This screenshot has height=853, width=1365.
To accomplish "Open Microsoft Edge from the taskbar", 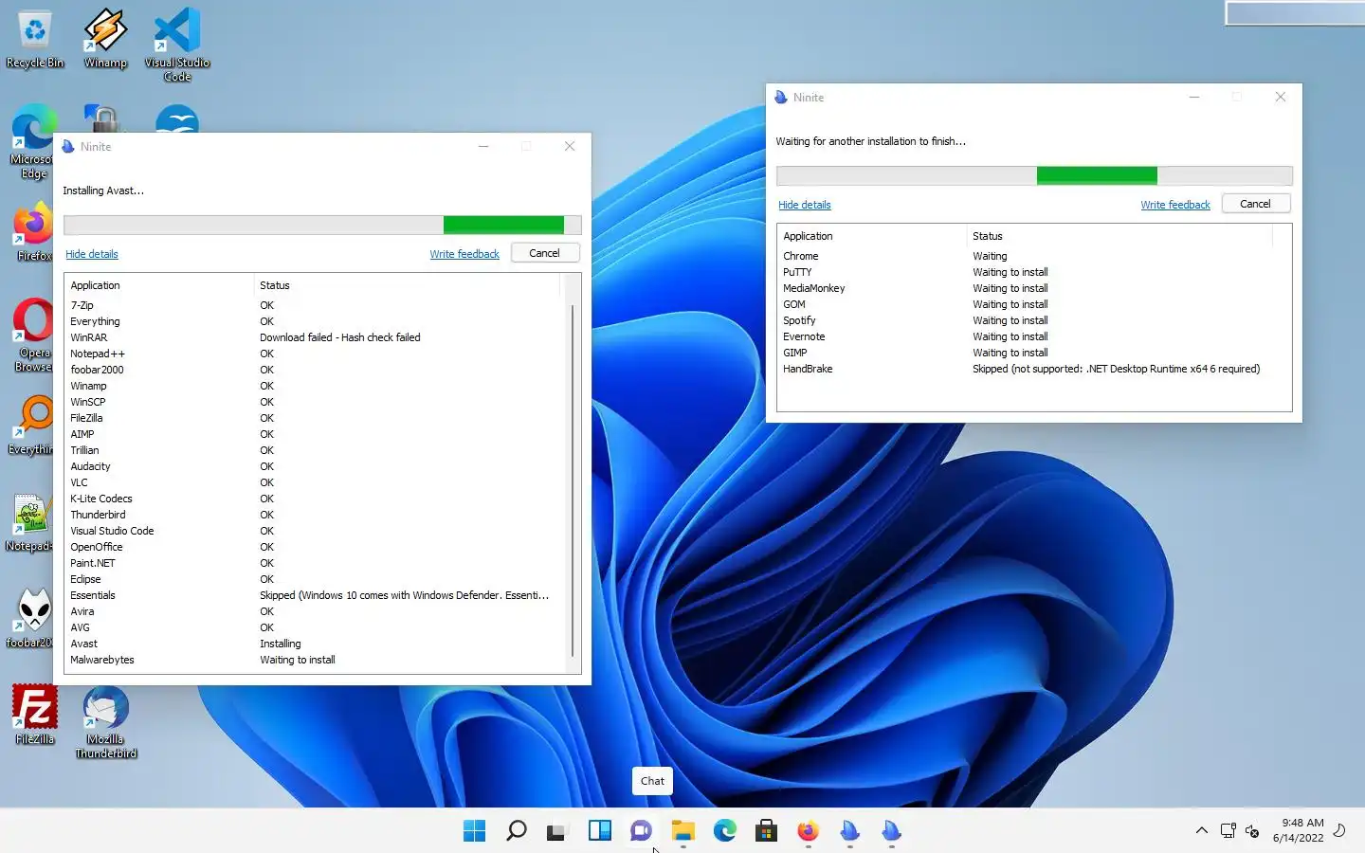I will [724, 831].
